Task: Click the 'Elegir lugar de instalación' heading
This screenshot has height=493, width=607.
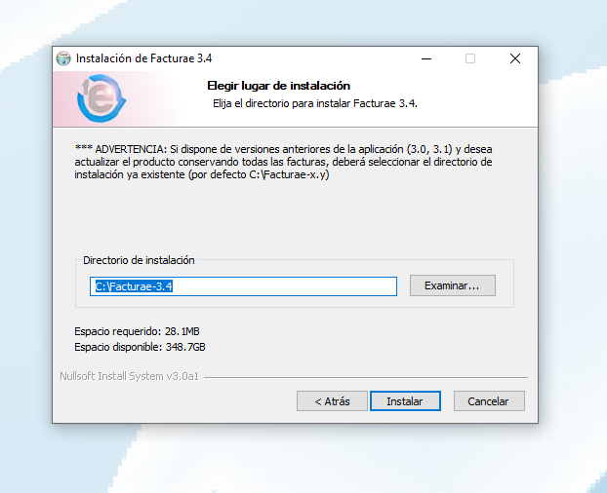Action: (279, 86)
